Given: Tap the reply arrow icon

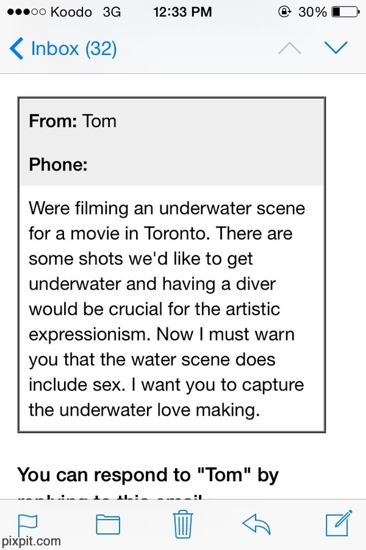Looking at the screenshot, I should tap(256, 523).
